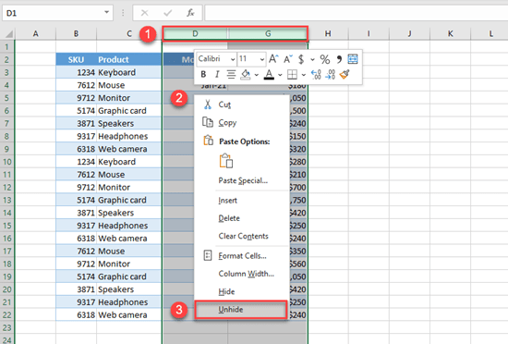Open the font size 11 dropdown
The image size is (508, 344).
click(x=261, y=59)
